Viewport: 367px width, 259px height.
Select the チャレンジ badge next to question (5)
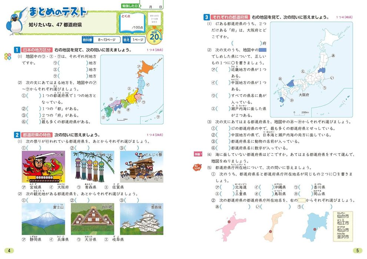(x=197, y=167)
